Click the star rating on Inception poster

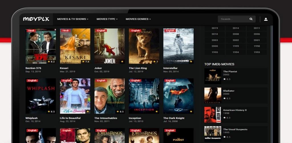tap(157, 112)
